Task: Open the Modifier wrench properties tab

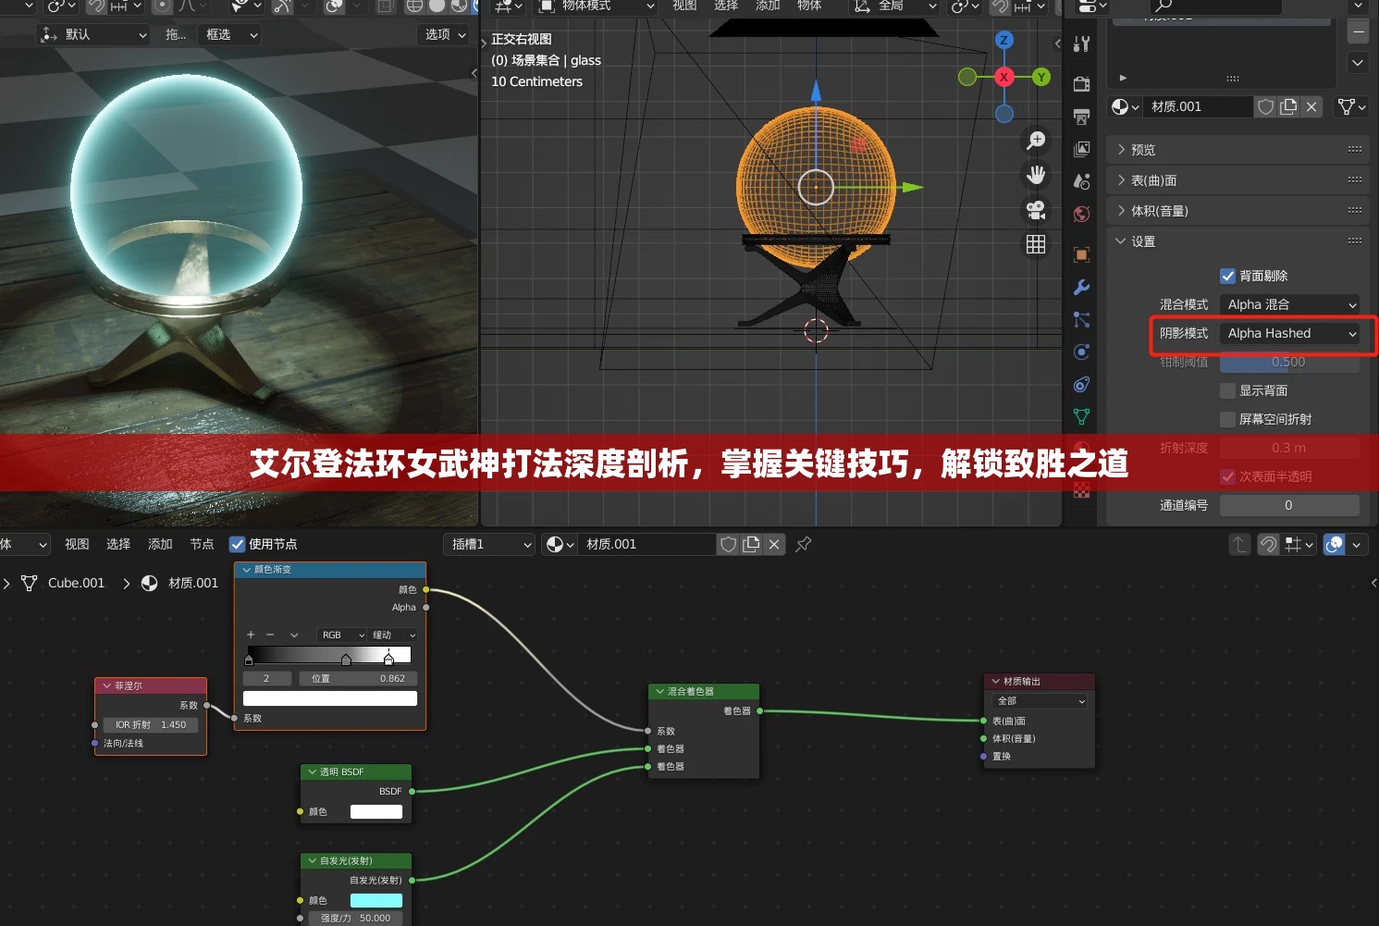Action: [1081, 288]
